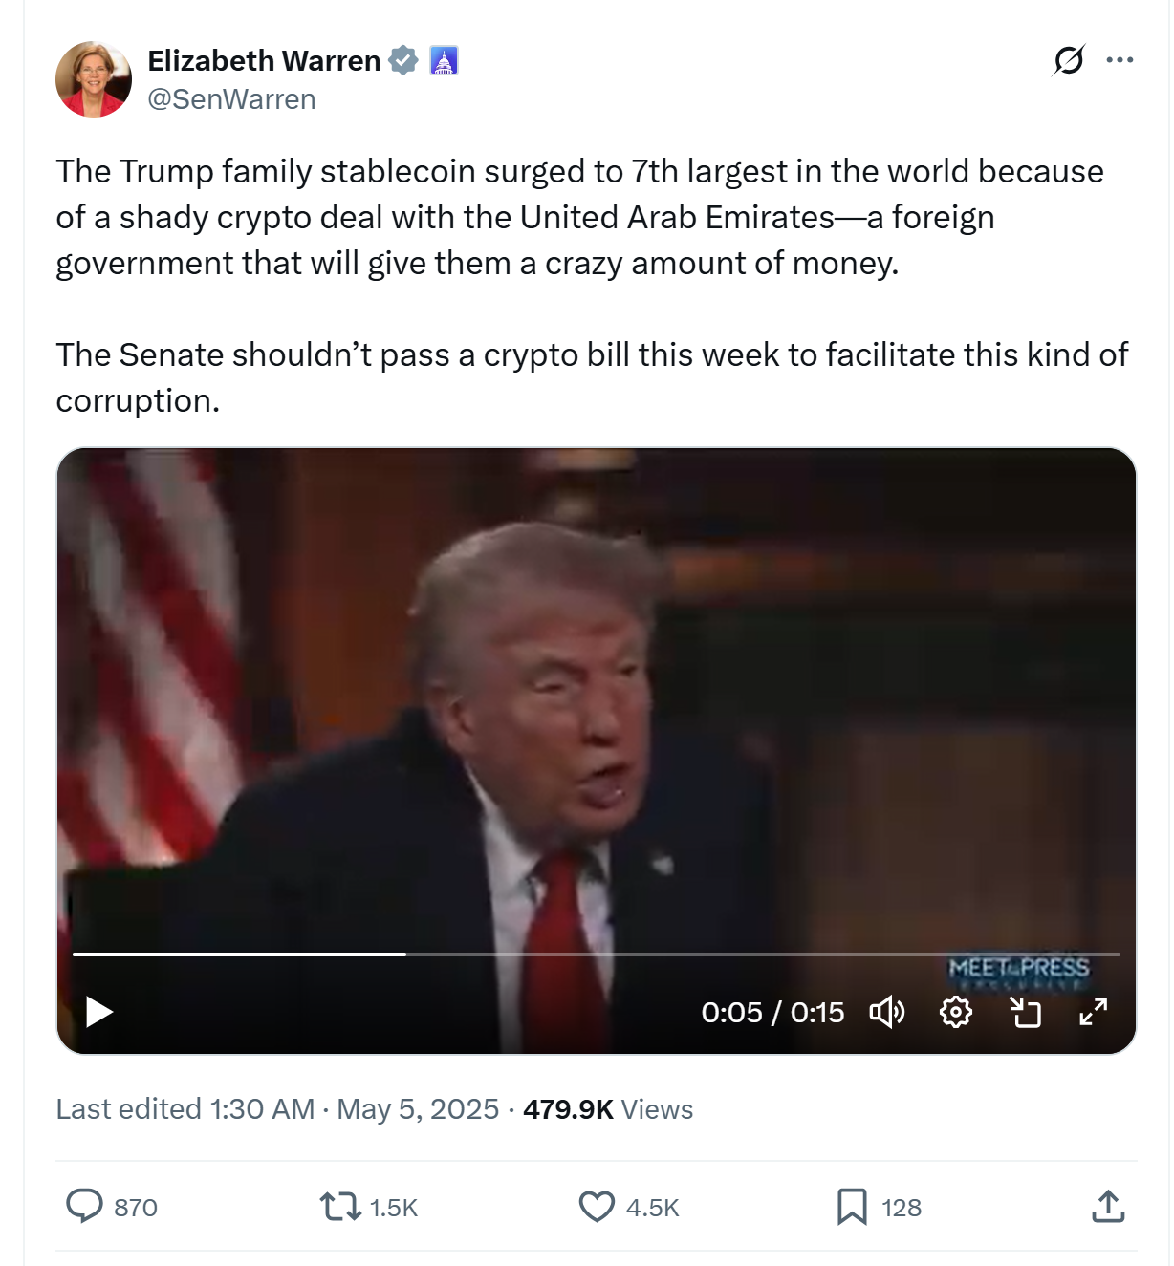
Task: View the 1.5K reposts list
Action: pos(394,1207)
